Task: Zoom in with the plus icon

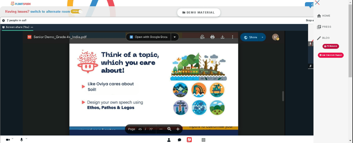Action: (178, 129)
